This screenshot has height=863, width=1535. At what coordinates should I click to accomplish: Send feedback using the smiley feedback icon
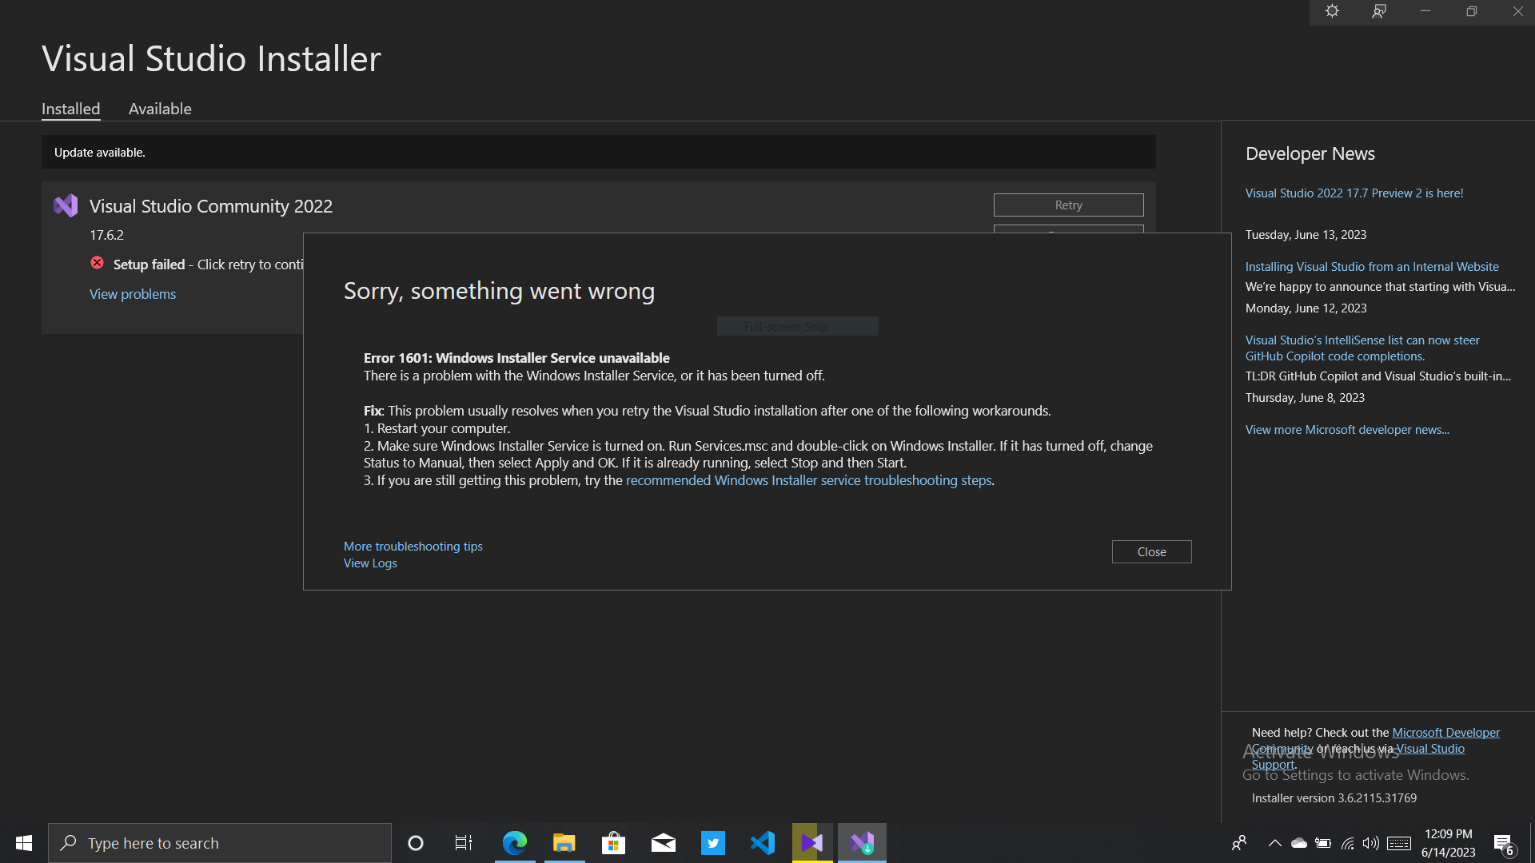tap(1378, 11)
